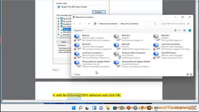Open recent locations dropdown arrow
The image size is (199, 112).
click(x=85, y=24)
